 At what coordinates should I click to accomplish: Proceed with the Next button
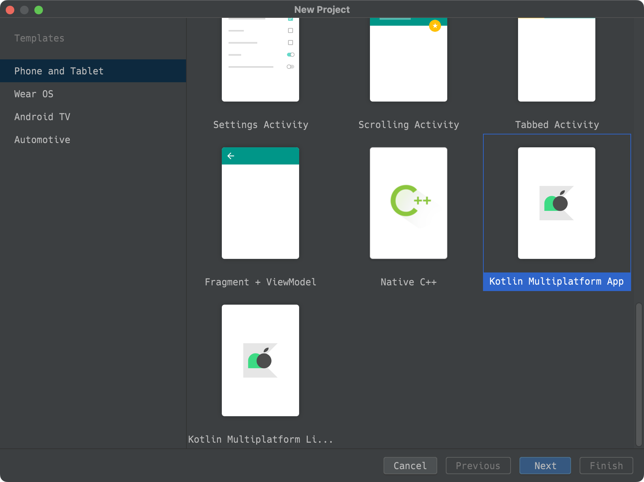(545, 466)
